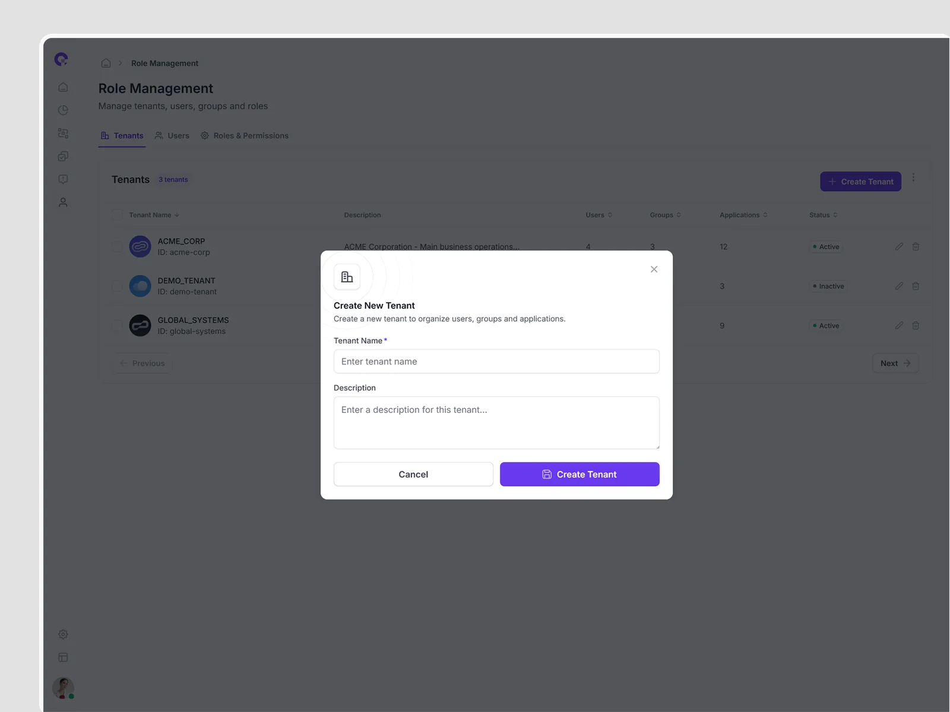Click the layout panel icon in sidebar

(x=63, y=657)
